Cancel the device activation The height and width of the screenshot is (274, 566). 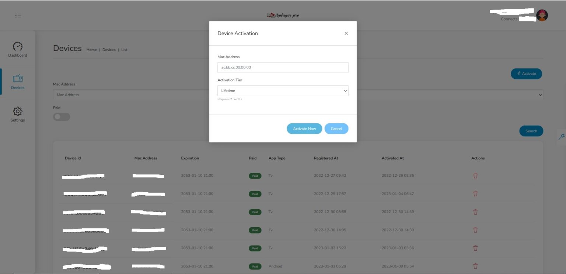[x=336, y=129]
